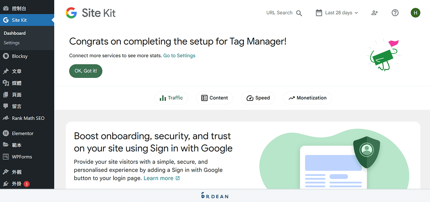Follow the Learn more link
This screenshot has width=430, height=202.
coord(159,178)
